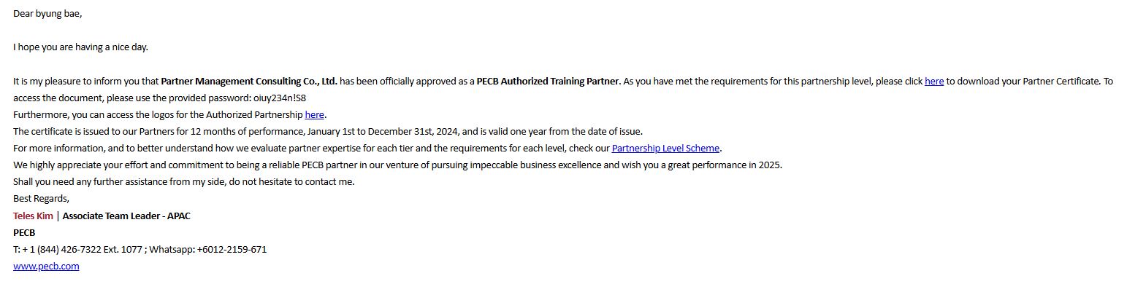
Task: Visit the www.pecb.com link in signature
Action: pos(46,267)
